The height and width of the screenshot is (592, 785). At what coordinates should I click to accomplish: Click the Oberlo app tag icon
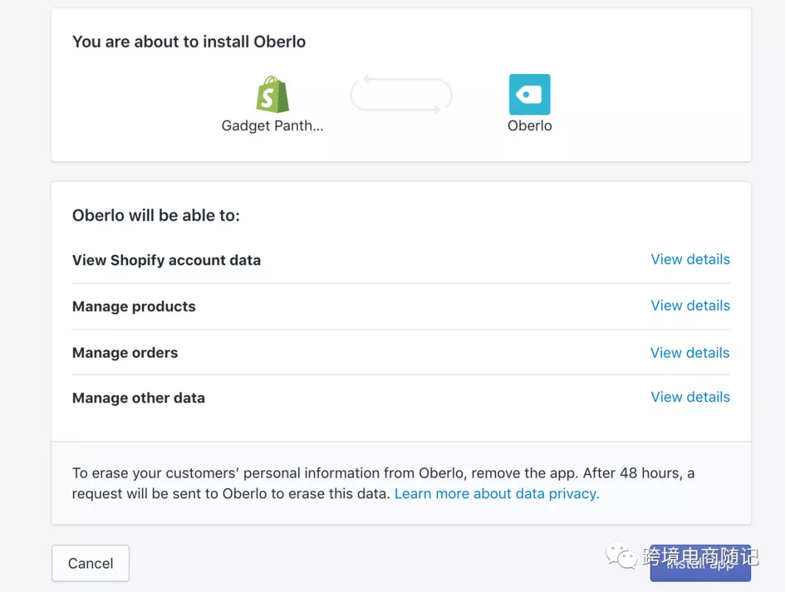tap(529, 94)
